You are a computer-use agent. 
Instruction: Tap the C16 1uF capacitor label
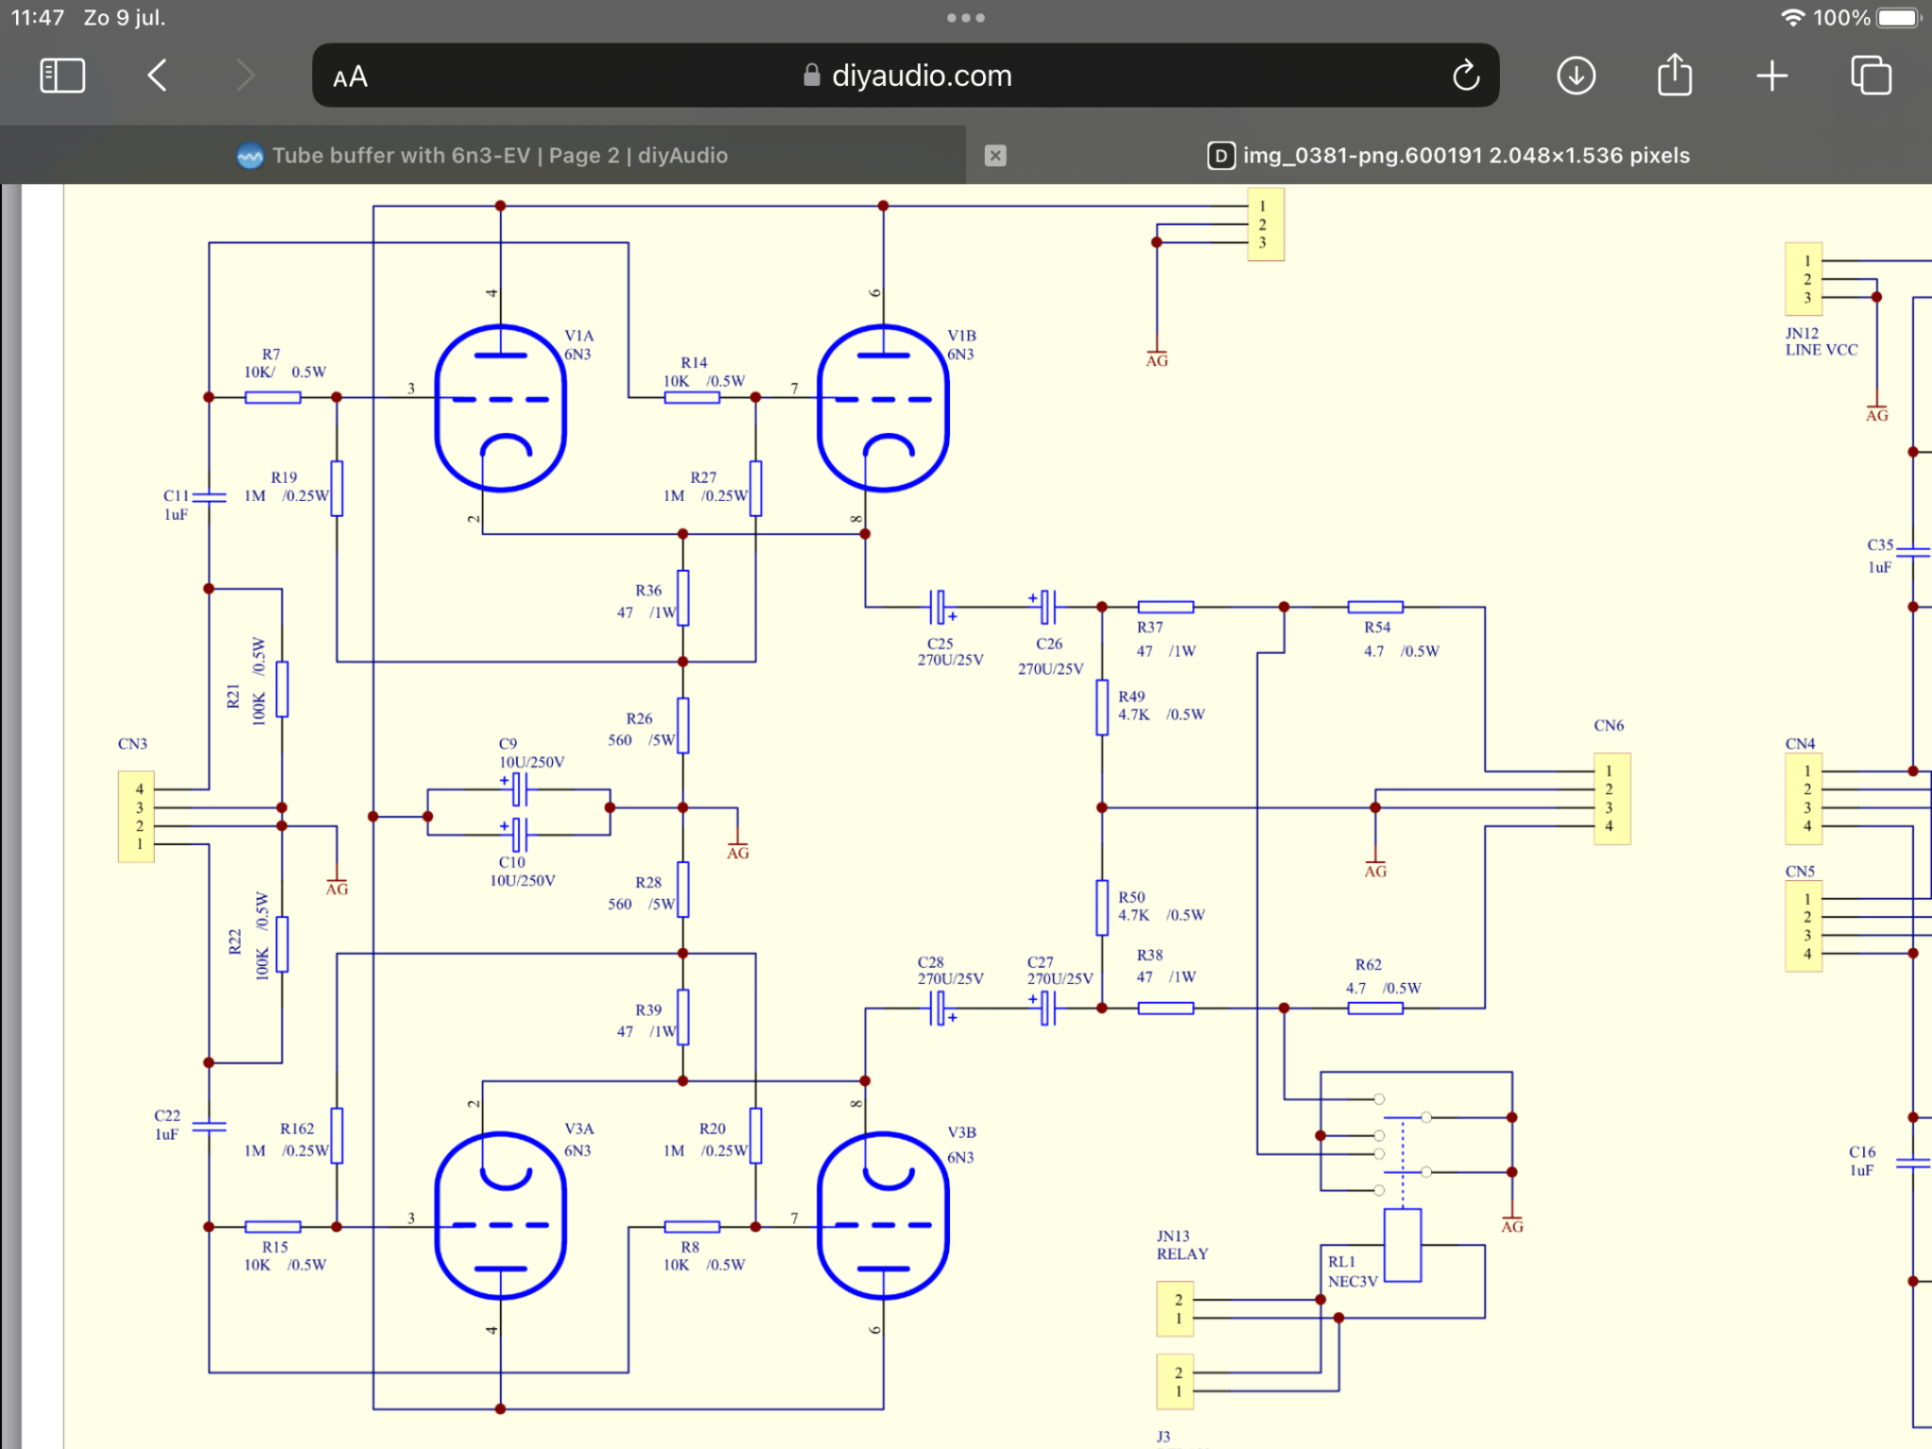pos(1861,1161)
